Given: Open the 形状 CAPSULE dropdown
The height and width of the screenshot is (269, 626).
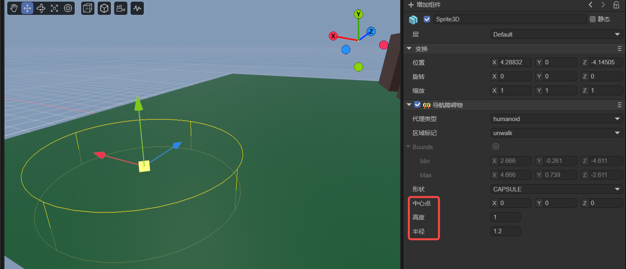Looking at the screenshot, I should [x=556, y=189].
